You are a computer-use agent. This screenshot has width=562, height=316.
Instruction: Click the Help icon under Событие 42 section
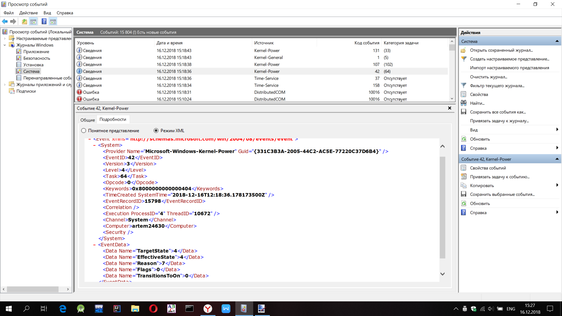pyautogui.click(x=464, y=213)
